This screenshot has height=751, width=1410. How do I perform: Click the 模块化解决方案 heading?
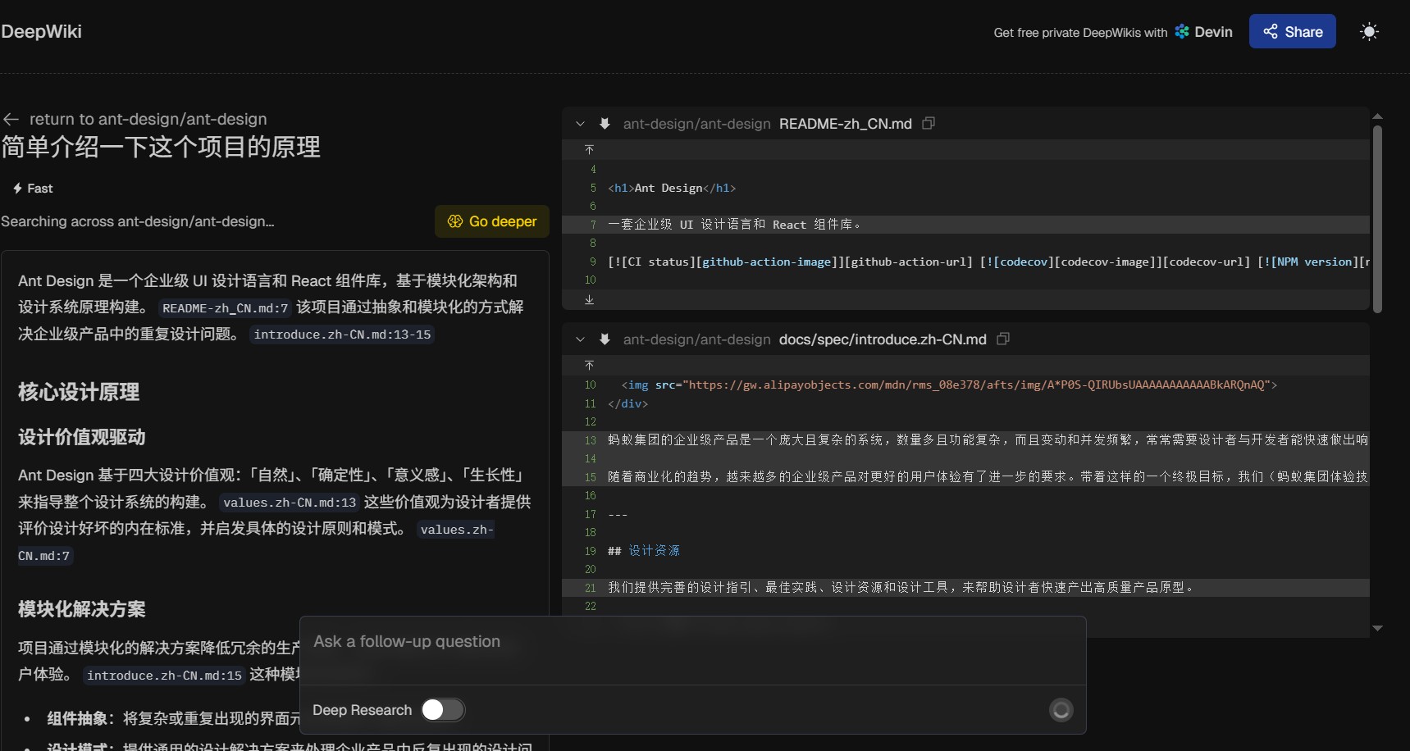coord(82,609)
